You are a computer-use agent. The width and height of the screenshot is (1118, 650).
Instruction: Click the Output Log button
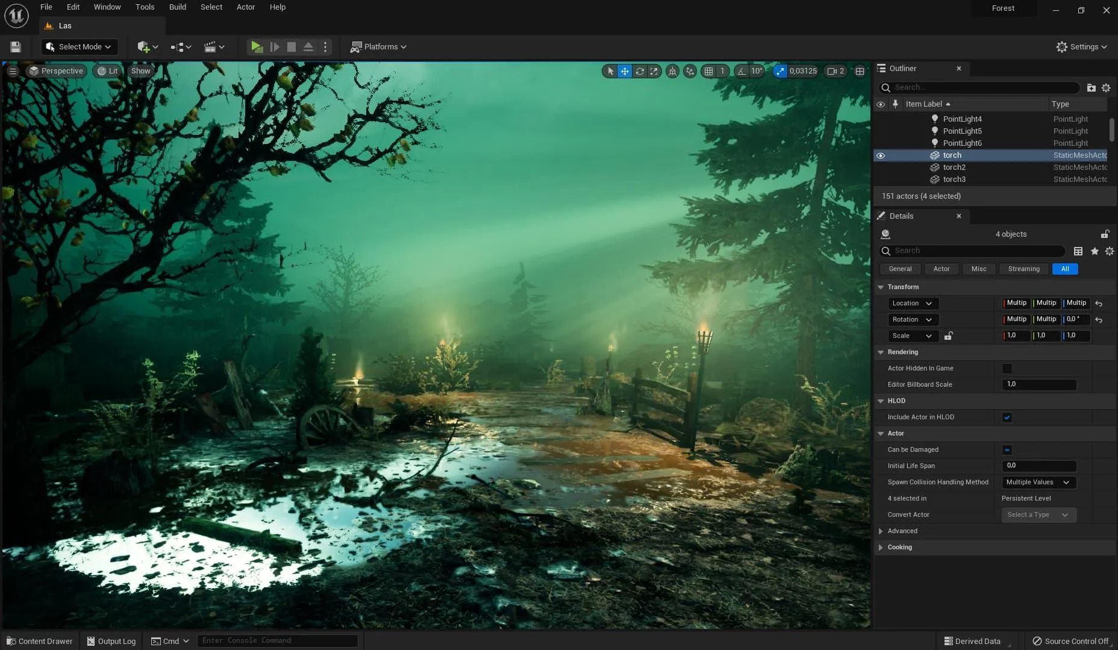click(111, 641)
